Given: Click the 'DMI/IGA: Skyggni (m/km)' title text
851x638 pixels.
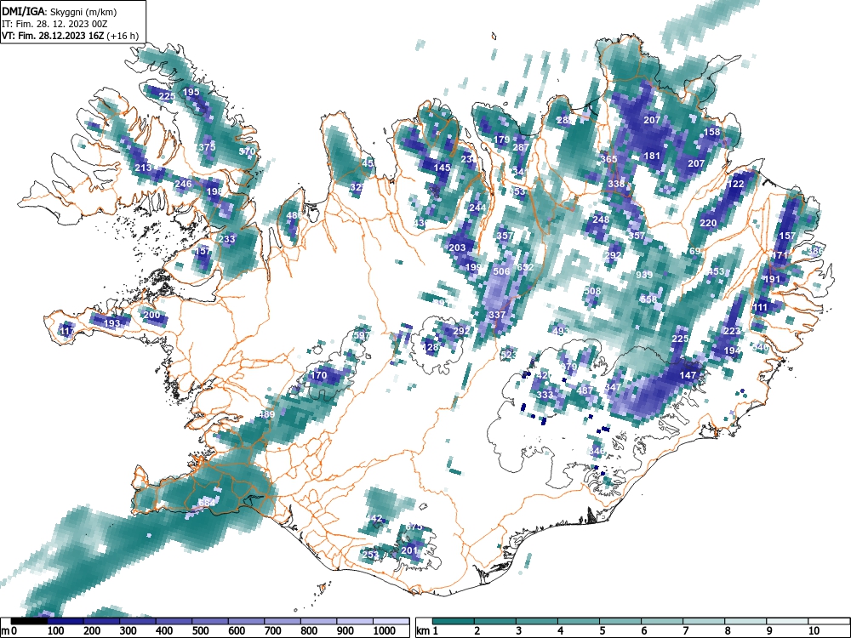Looking at the screenshot, I should point(60,11).
